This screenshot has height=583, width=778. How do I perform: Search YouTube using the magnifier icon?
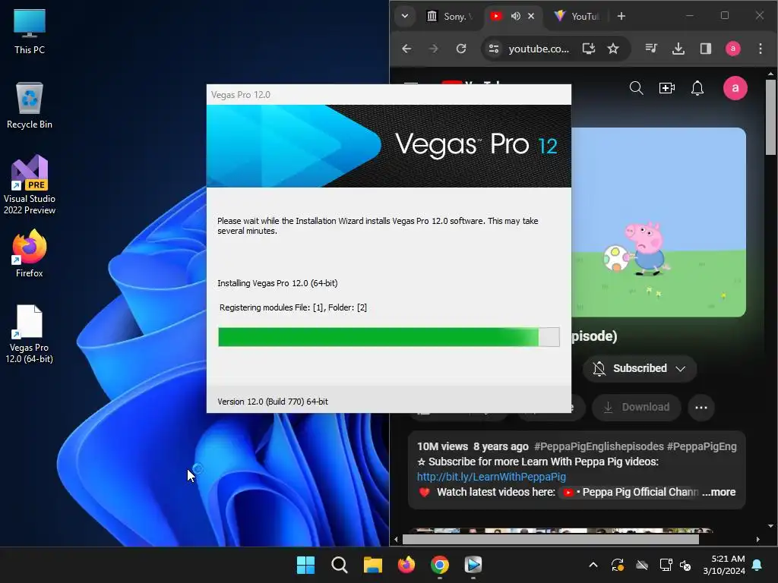tap(636, 88)
